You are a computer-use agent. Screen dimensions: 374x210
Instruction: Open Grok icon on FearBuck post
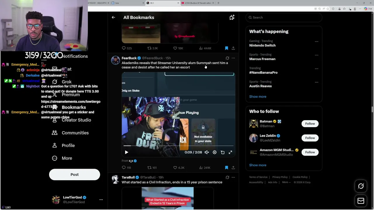point(227,58)
